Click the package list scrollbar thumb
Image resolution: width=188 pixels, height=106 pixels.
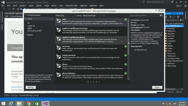tap(128, 37)
